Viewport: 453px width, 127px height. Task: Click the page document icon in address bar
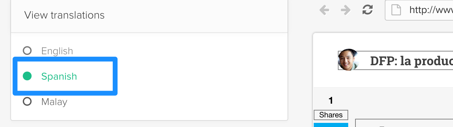(396, 10)
